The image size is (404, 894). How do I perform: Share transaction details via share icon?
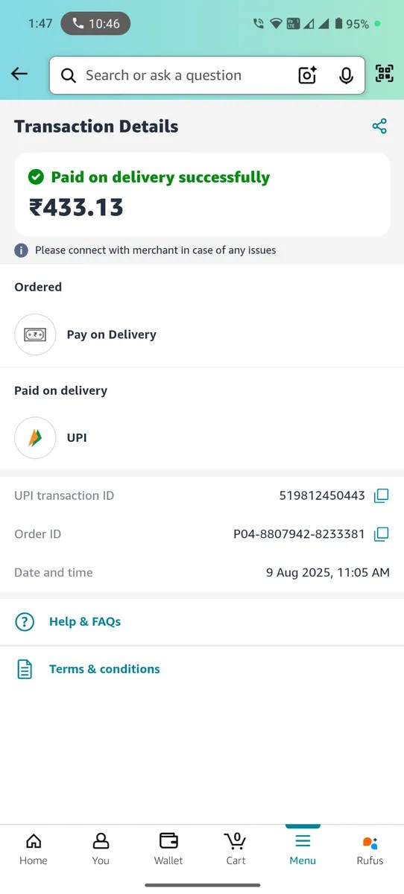click(379, 126)
